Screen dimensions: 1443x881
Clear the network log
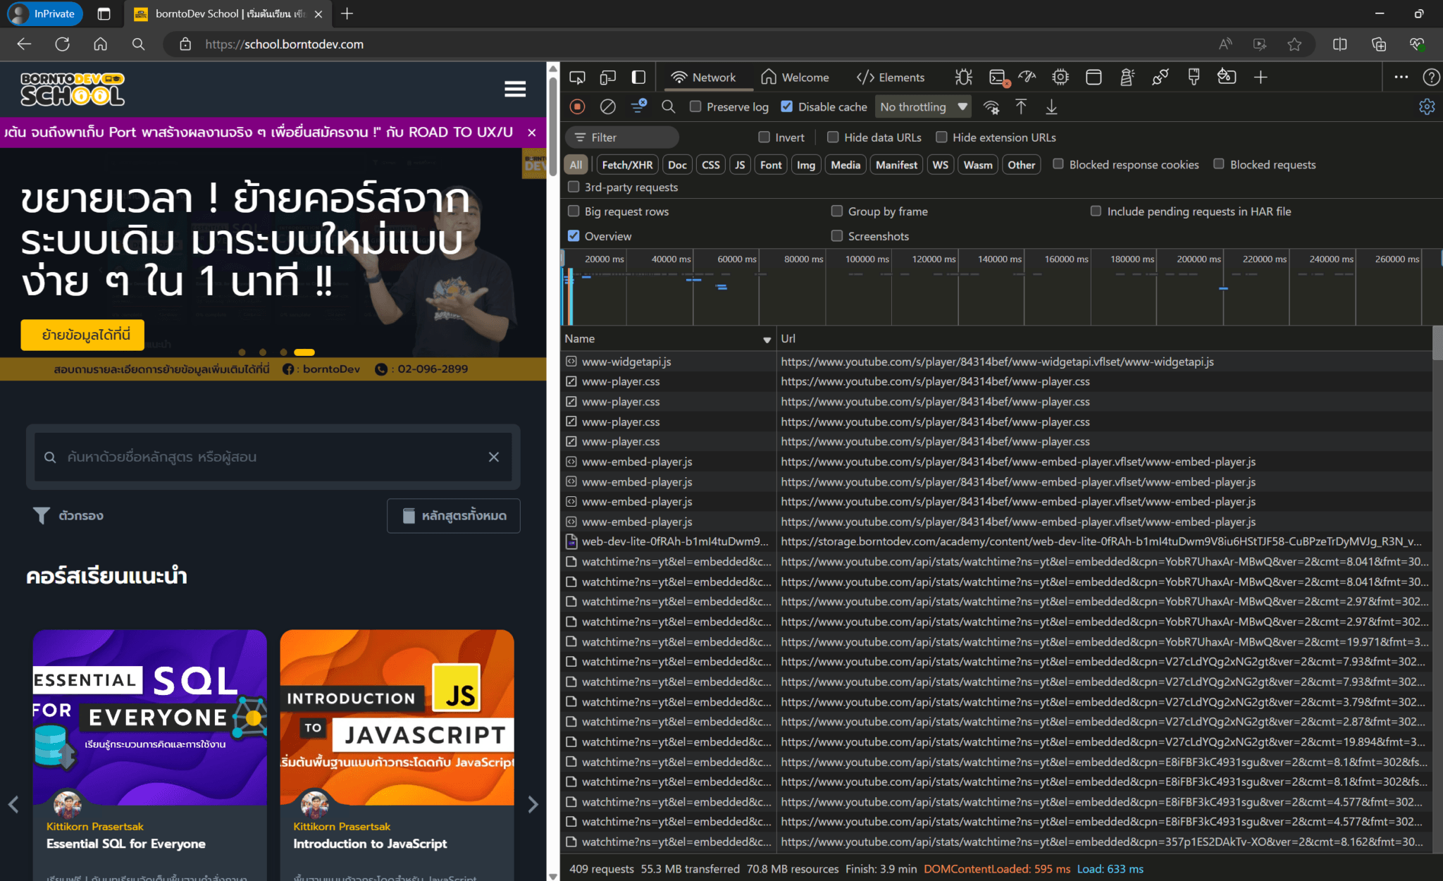[607, 106]
